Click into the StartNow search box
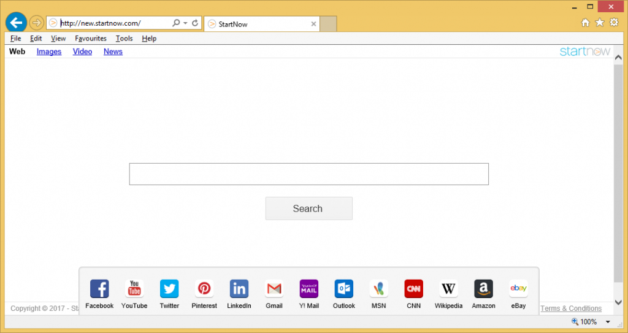 pos(308,174)
